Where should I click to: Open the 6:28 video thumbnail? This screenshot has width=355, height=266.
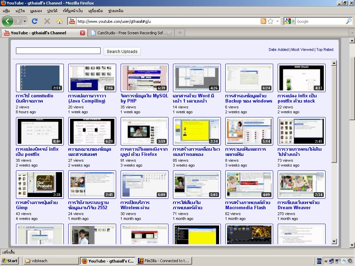[92, 131]
